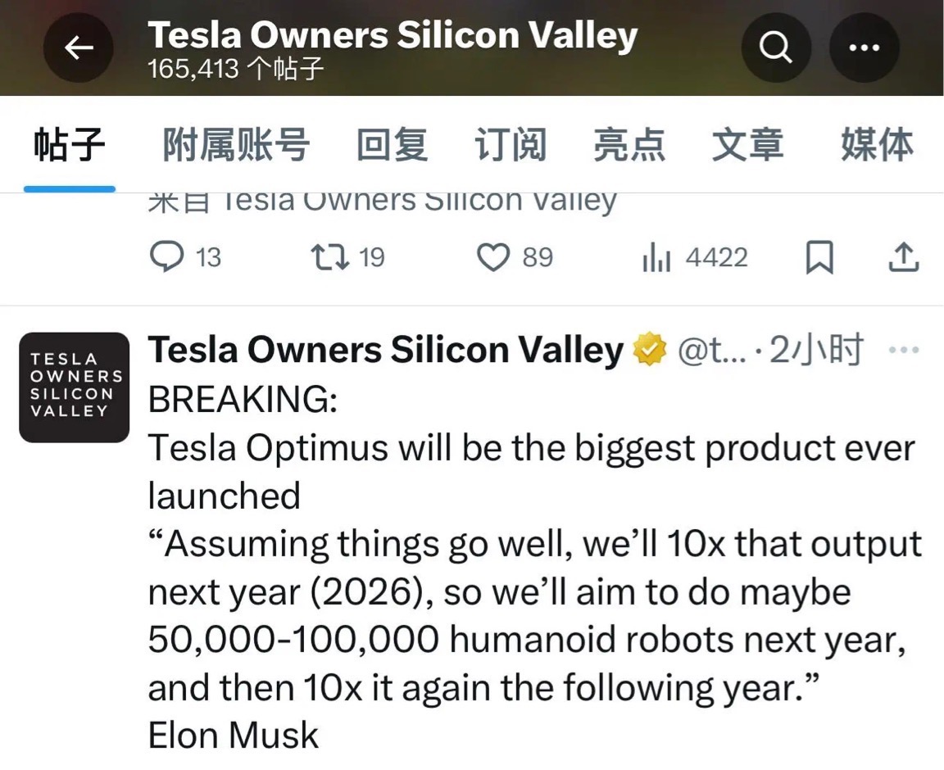Open search with the magnifier icon

(x=776, y=47)
